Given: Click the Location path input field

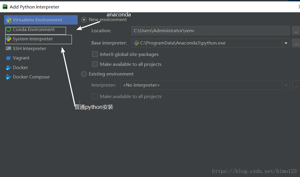Looking at the screenshot, I should tap(211, 31).
